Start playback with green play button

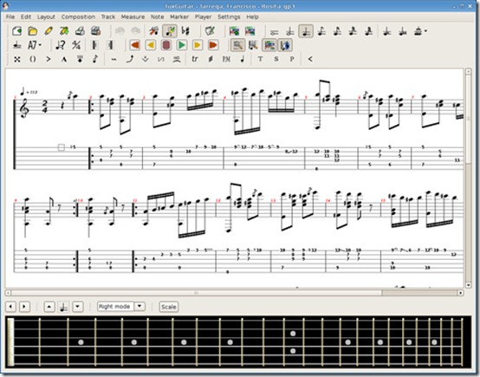[x=182, y=45]
